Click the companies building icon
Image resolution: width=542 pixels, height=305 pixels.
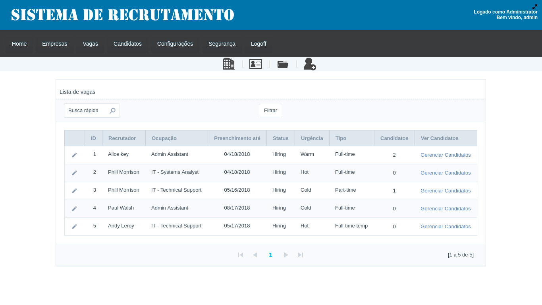(x=229, y=64)
